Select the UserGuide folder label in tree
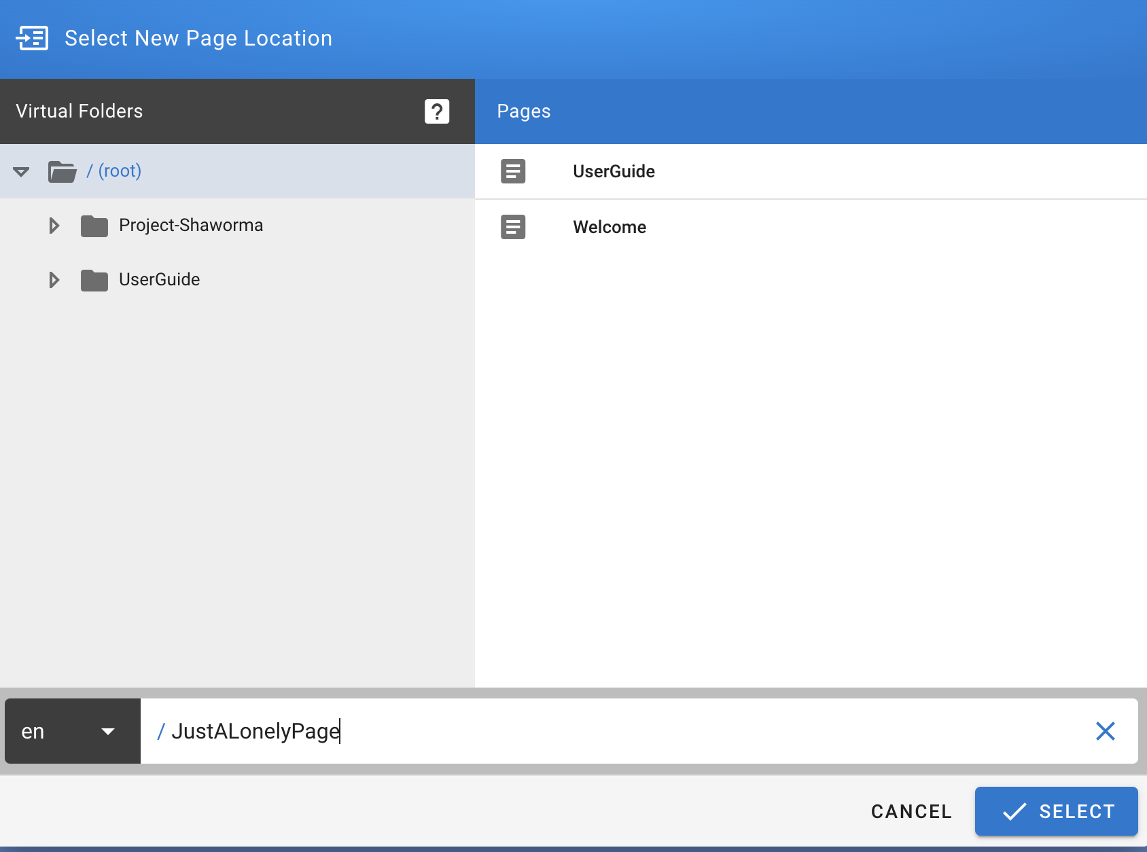1147x852 pixels. (x=159, y=280)
